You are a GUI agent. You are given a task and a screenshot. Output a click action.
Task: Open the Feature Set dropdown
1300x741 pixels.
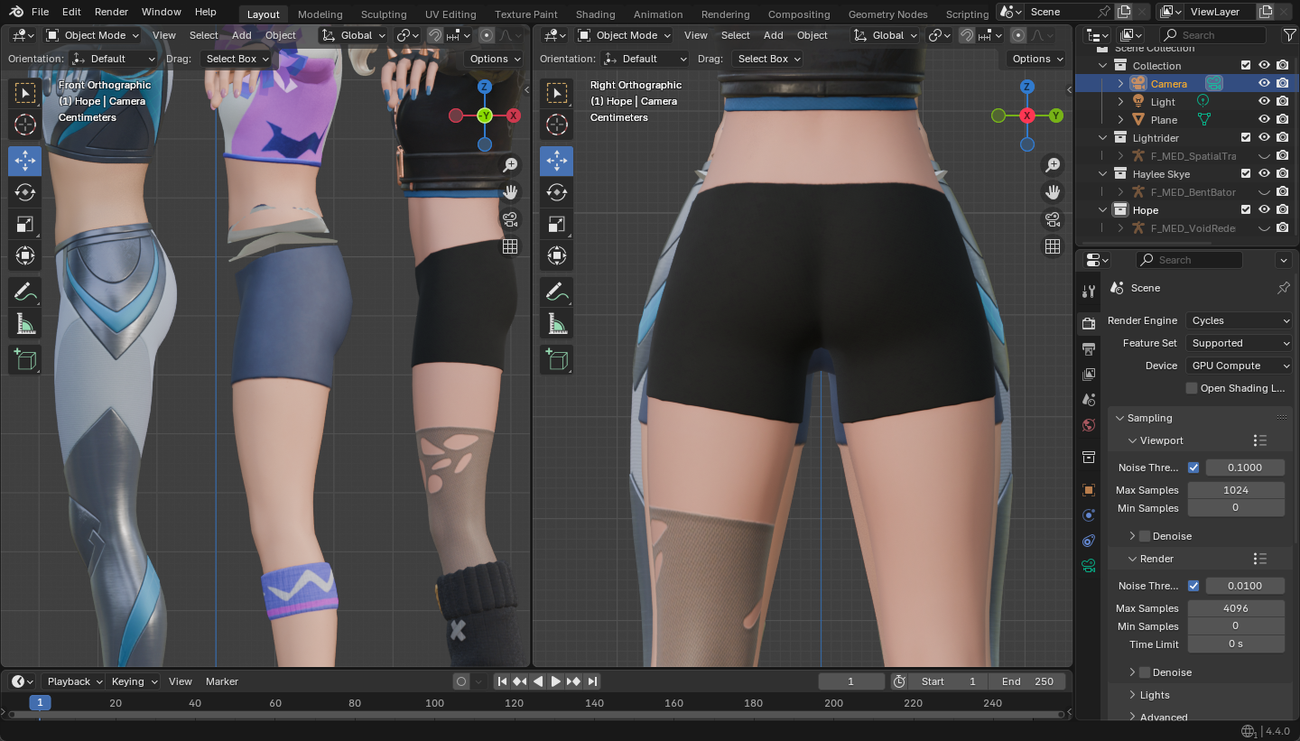(x=1239, y=343)
